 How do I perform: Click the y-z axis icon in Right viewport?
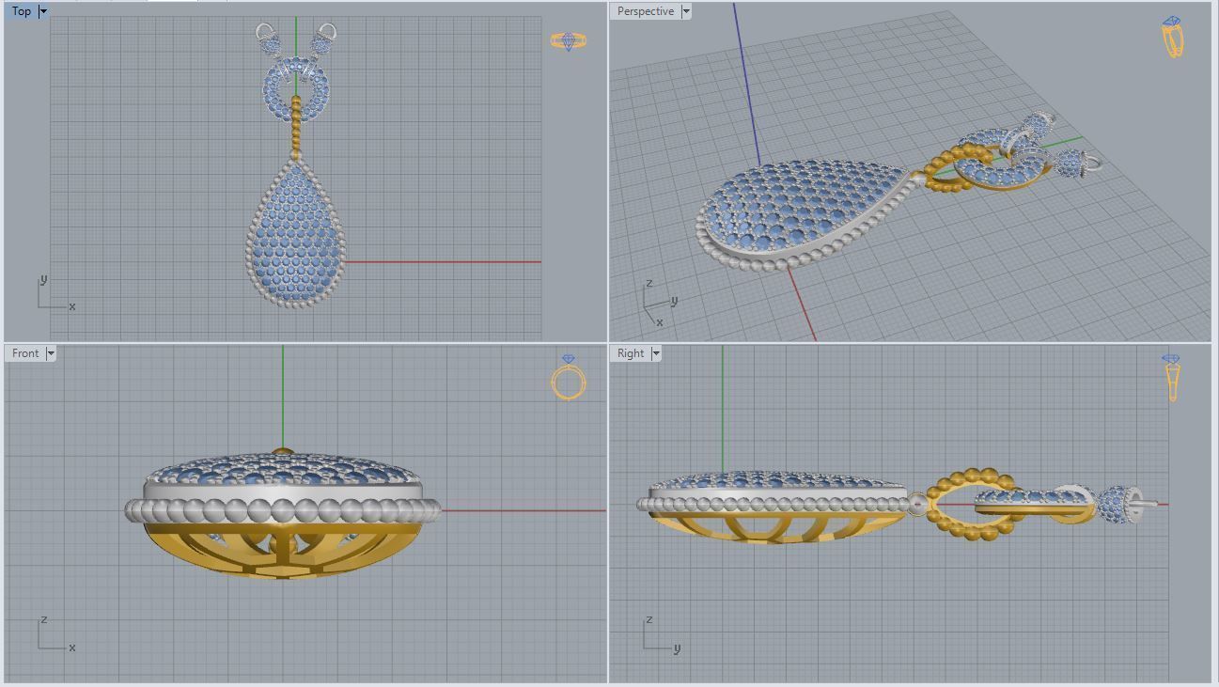coord(661,634)
